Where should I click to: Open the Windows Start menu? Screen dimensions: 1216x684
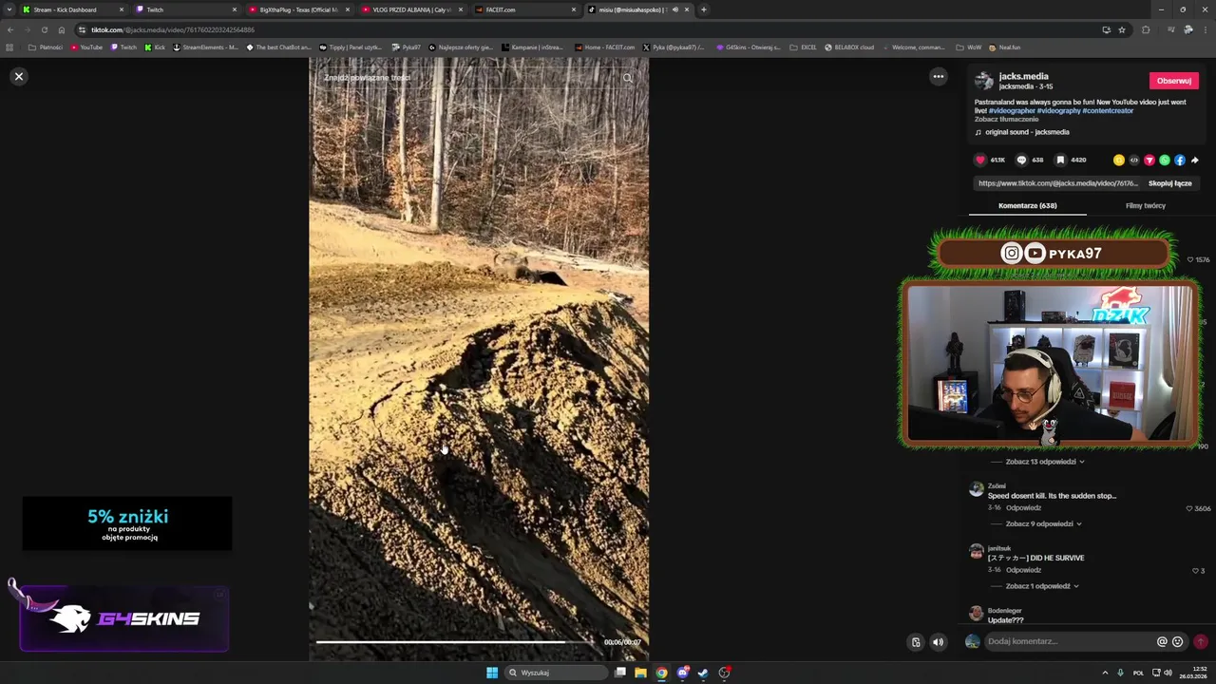click(x=492, y=673)
